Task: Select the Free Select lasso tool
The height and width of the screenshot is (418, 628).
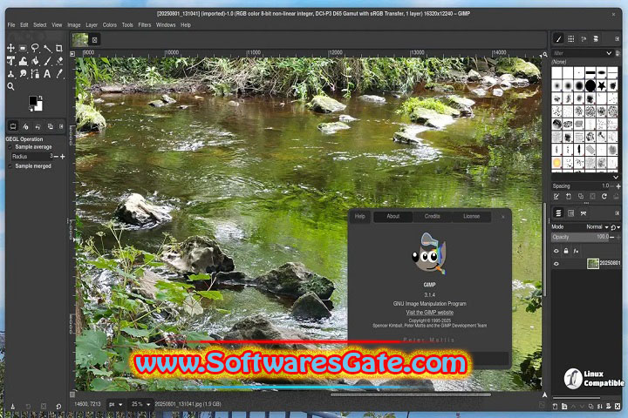Action: tap(35, 49)
